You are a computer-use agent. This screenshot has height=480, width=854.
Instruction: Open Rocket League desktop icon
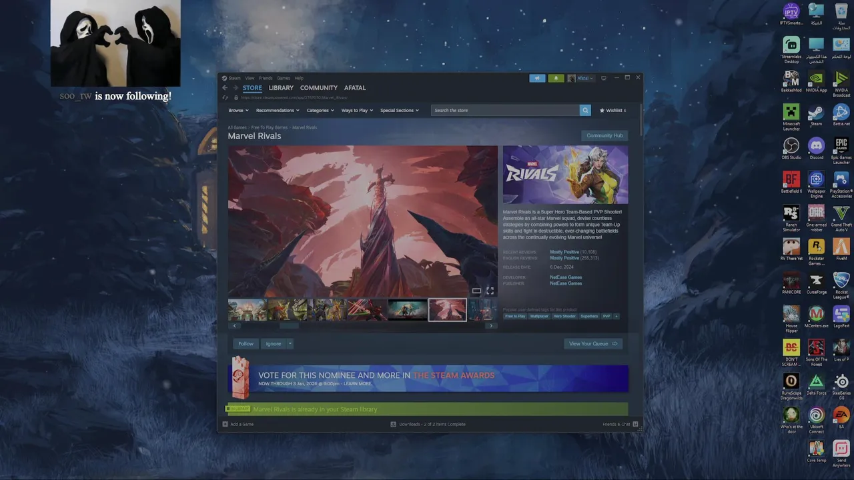841,285
